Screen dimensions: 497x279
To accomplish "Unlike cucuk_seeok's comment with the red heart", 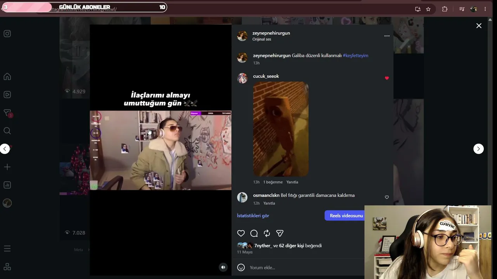I will (387, 78).
